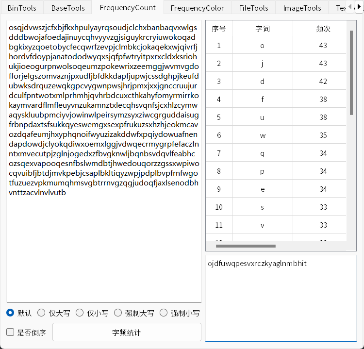364x349 pixels.
Task: Go to the ImageTools tab
Action: tap(302, 8)
